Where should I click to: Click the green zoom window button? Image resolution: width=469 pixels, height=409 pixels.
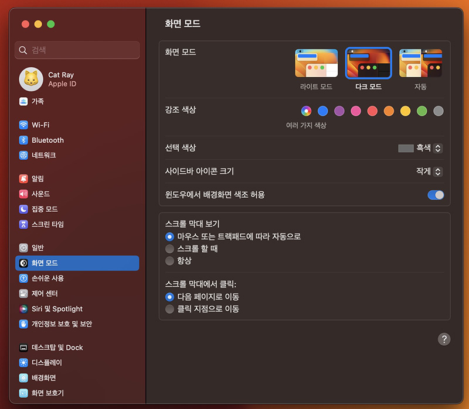51,24
